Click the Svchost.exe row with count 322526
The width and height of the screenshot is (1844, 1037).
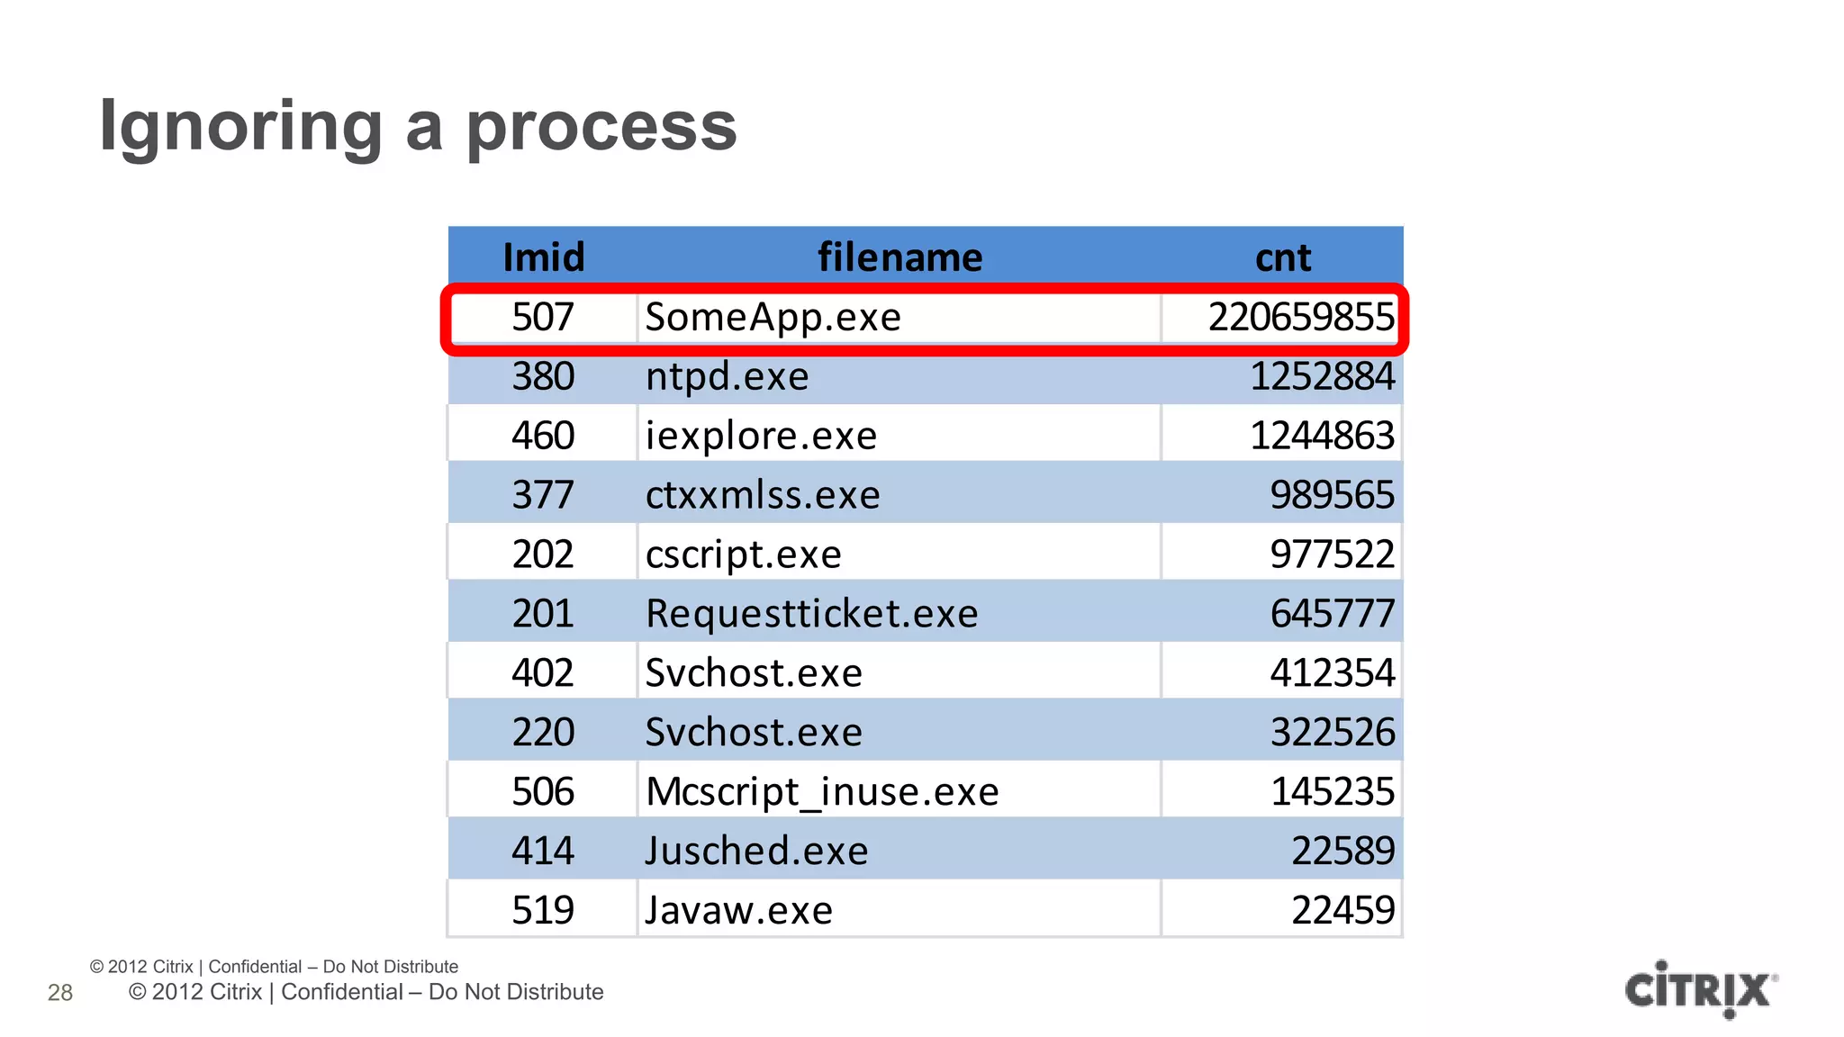click(x=754, y=733)
